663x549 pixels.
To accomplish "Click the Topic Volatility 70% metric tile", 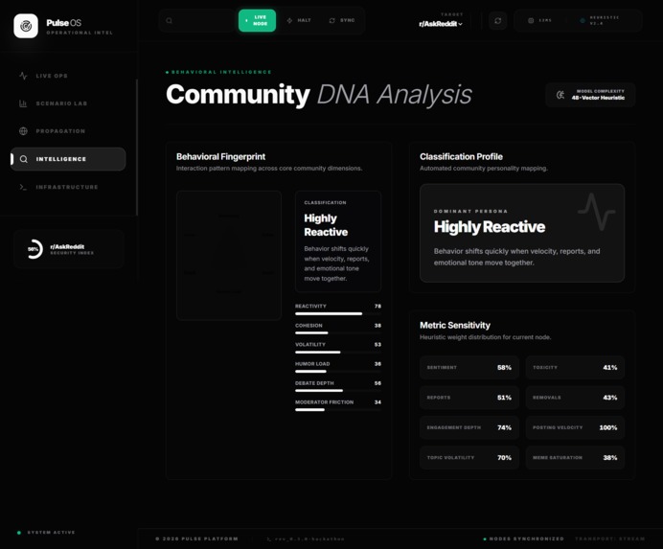I will (x=469, y=458).
